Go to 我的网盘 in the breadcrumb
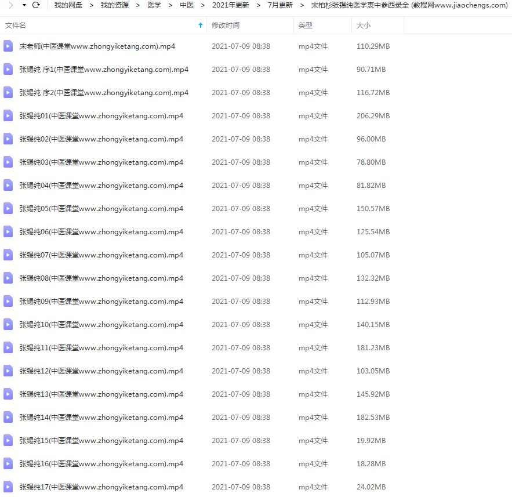This screenshot has height=497, width=512. click(x=68, y=5)
